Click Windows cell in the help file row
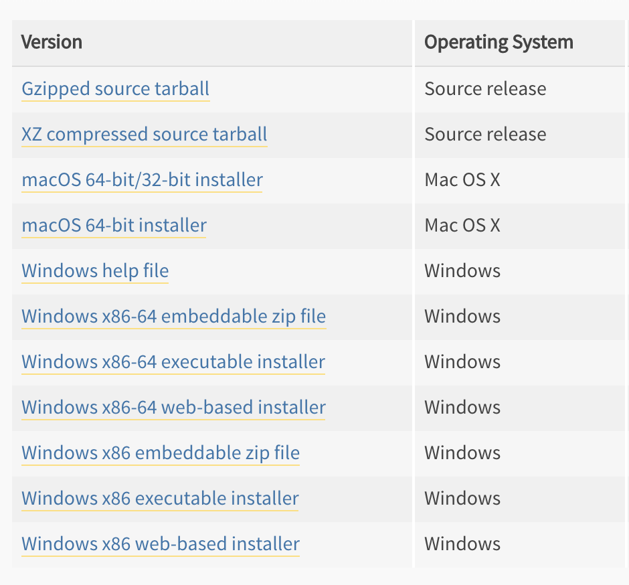629x585 pixels. click(462, 271)
